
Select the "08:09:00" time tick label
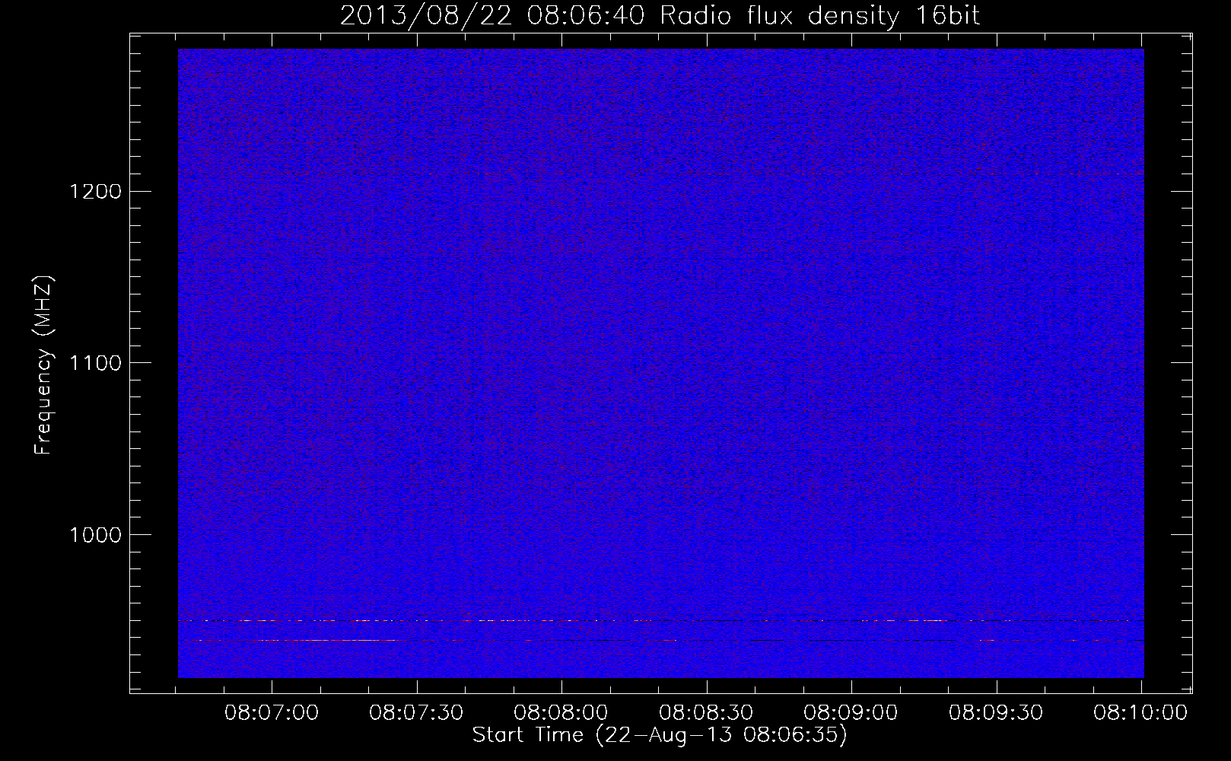point(851,713)
